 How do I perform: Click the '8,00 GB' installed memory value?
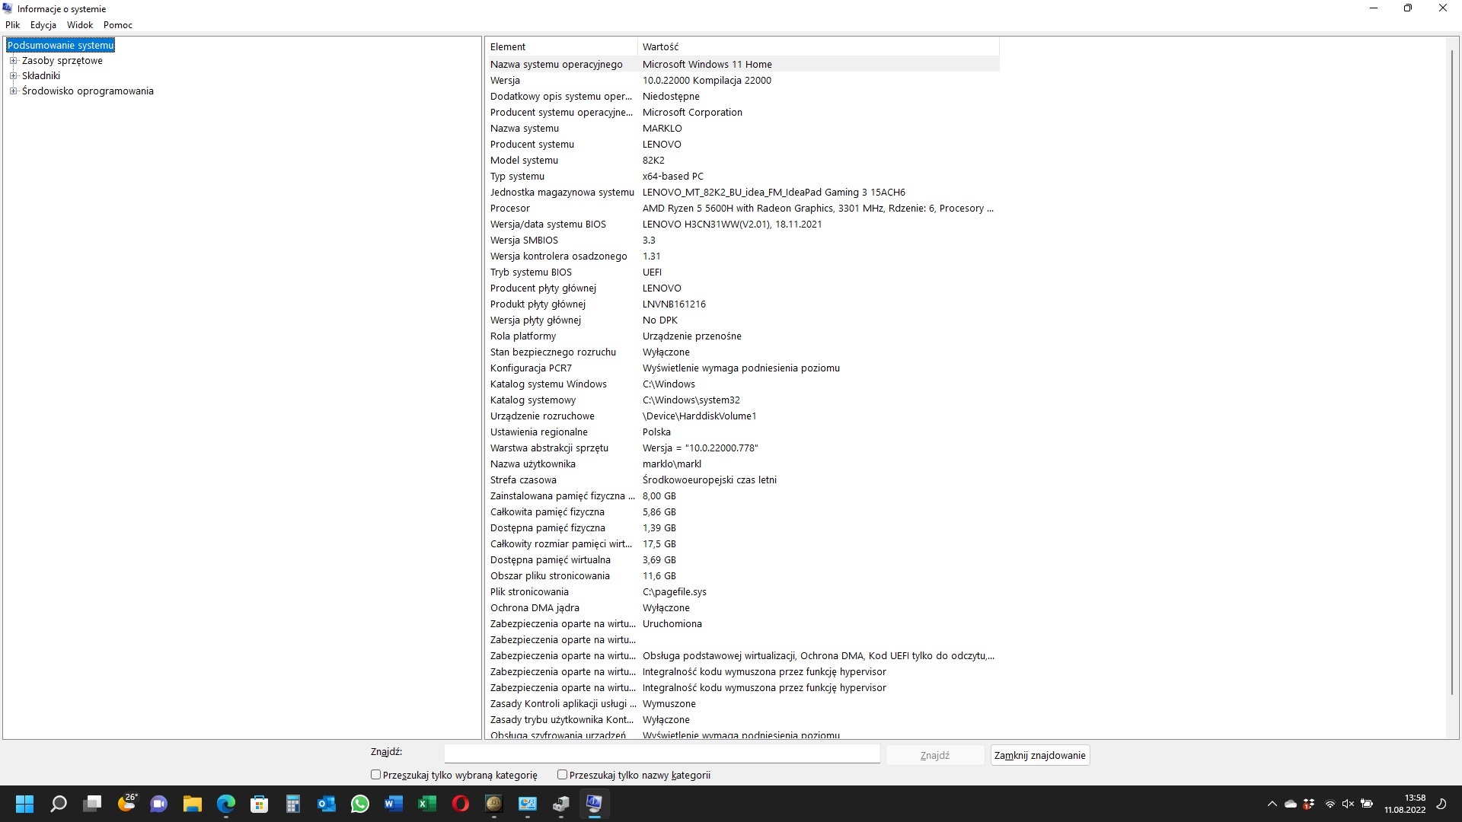(659, 496)
